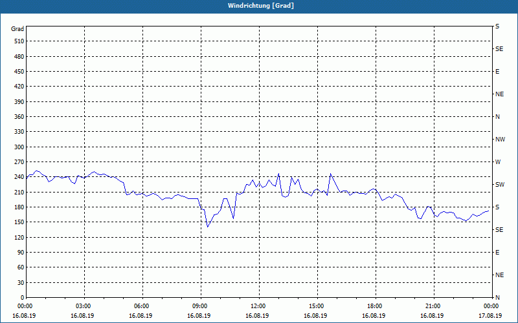Screen dimensions: 518x323
Task: Click the NE compass label level with 30
Action: 499,275
